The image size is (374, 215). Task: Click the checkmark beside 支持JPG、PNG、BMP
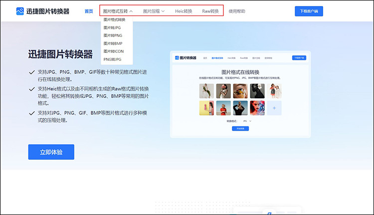[32, 72]
